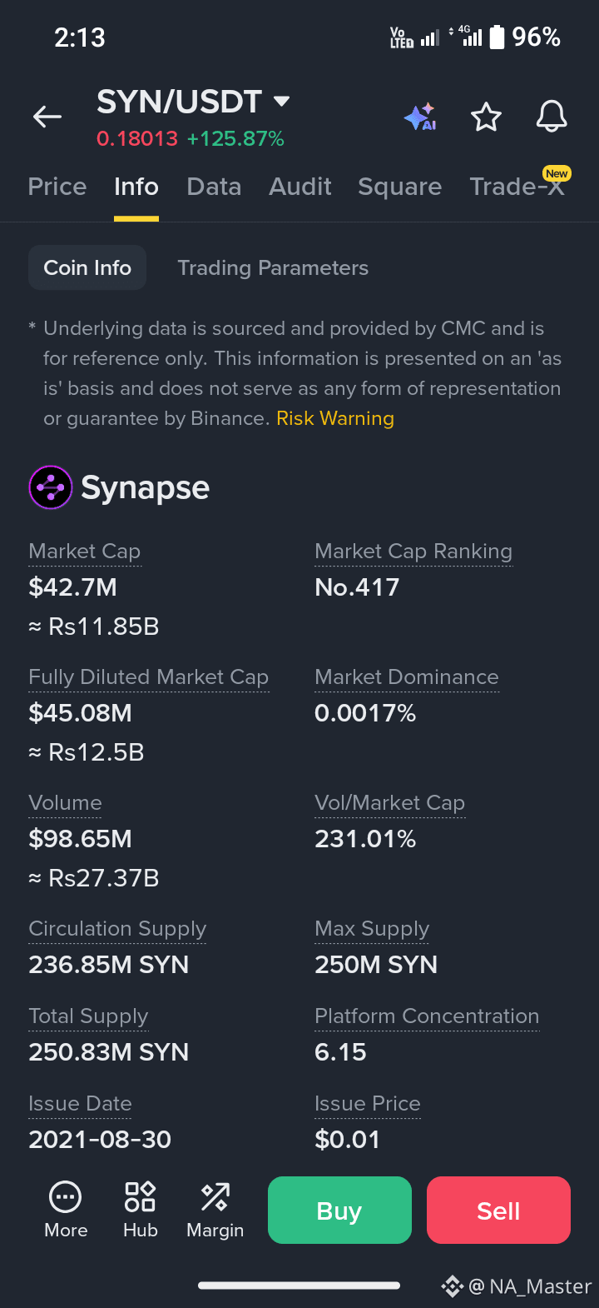Open the Risk Warning link
Image resolution: width=599 pixels, height=1308 pixels.
point(335,418)
